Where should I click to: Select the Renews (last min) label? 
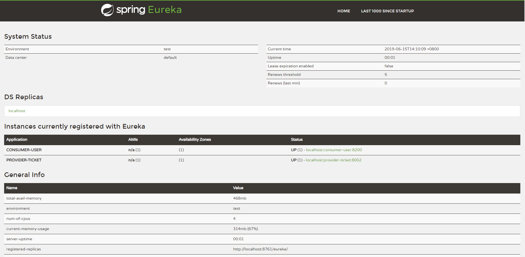pos(284,83)
